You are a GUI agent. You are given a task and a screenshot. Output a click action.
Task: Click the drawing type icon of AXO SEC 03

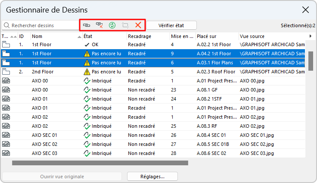[x=6, y=153]
